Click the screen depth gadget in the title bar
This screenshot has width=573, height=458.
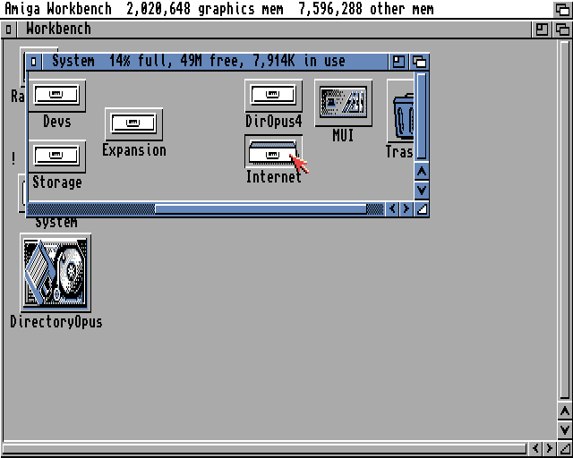click(x=562, y=9)
